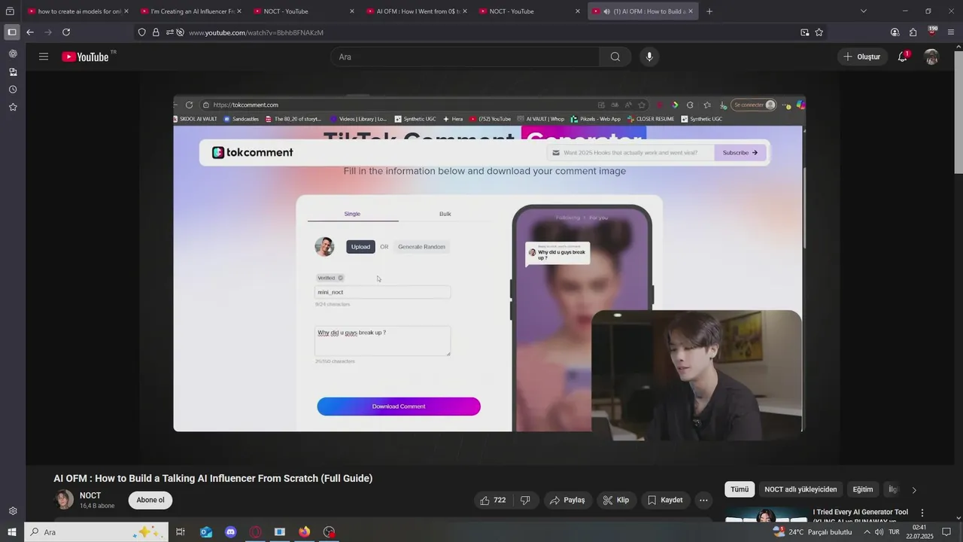Open the browser extensions puzzle icon
963x542 pixels.
[x=913, y=32]
